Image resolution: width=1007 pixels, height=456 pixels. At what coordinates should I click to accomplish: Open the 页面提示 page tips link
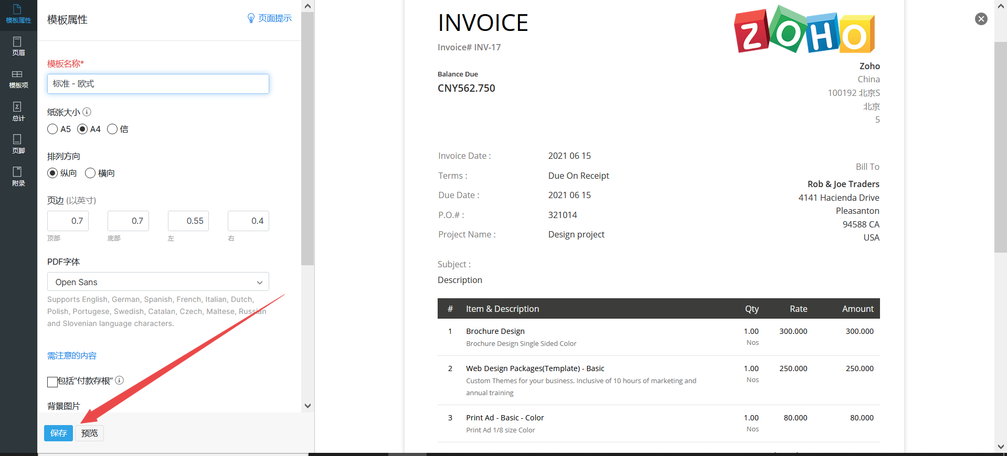click(269, 18)
